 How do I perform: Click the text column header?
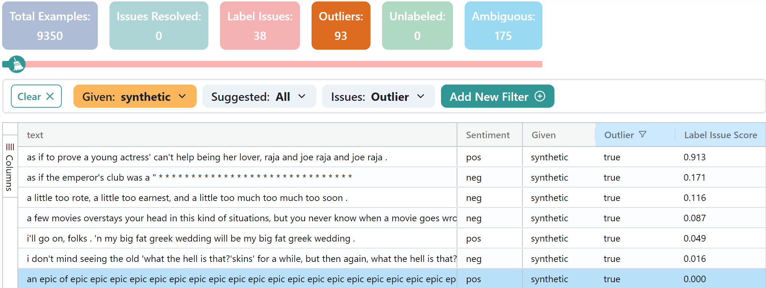pos(35,135)
